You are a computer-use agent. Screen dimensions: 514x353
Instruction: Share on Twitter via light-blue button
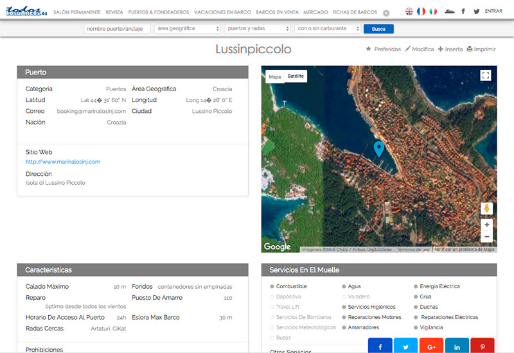(x=405, y=345)
